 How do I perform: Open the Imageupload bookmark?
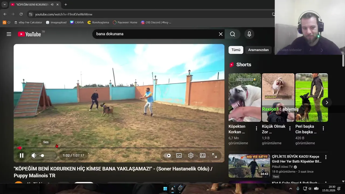click(x=56, y=22)
